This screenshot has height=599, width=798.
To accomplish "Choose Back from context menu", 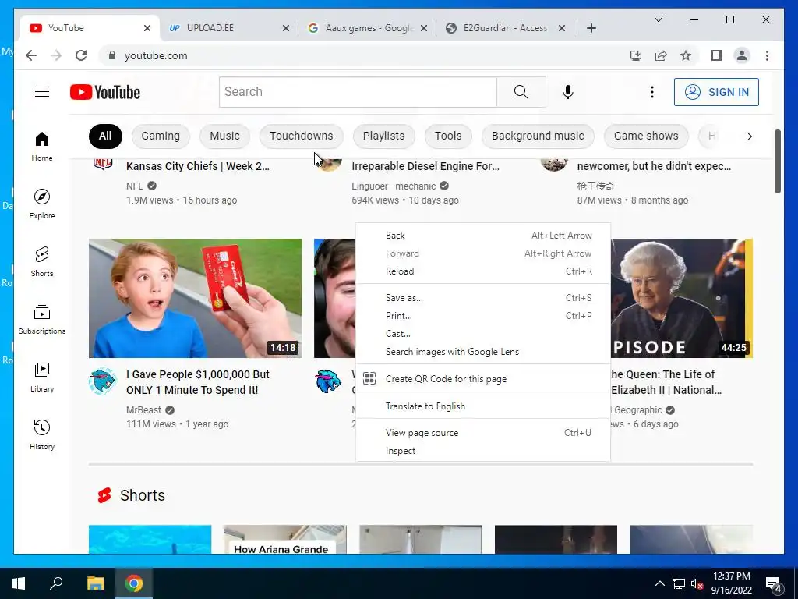I will tap(482, 236).
